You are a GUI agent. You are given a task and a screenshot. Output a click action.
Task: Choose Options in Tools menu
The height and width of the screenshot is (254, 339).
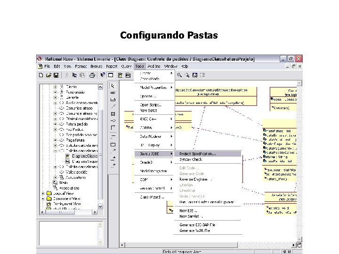pos(154,96)
